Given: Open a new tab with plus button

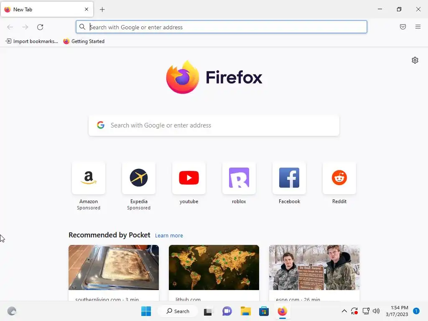Looking at the screenshot, I should tap(102, 10).
